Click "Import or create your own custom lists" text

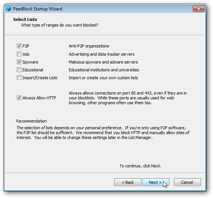pos(103,78)
